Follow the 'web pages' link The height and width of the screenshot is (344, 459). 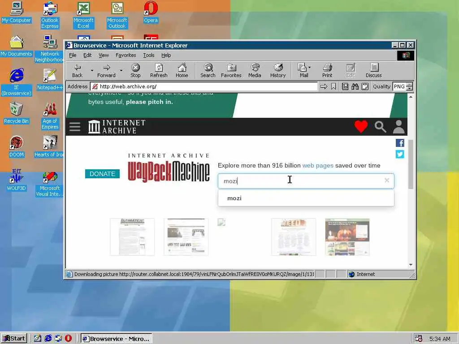point(318,165)
